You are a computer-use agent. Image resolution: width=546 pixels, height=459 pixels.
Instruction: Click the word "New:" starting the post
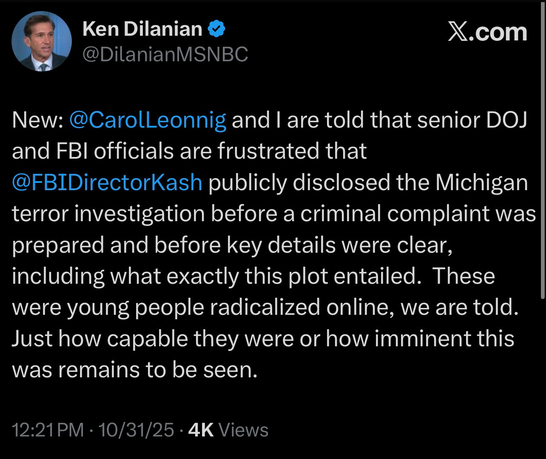[x=37, y=120]
